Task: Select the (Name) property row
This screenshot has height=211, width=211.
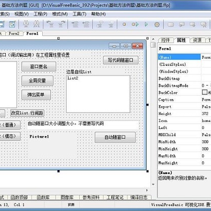Action: coord(185,57)
